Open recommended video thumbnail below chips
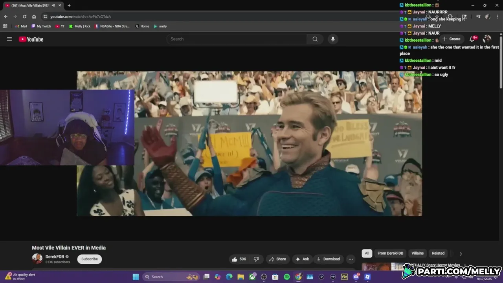 tap(383, 266)
